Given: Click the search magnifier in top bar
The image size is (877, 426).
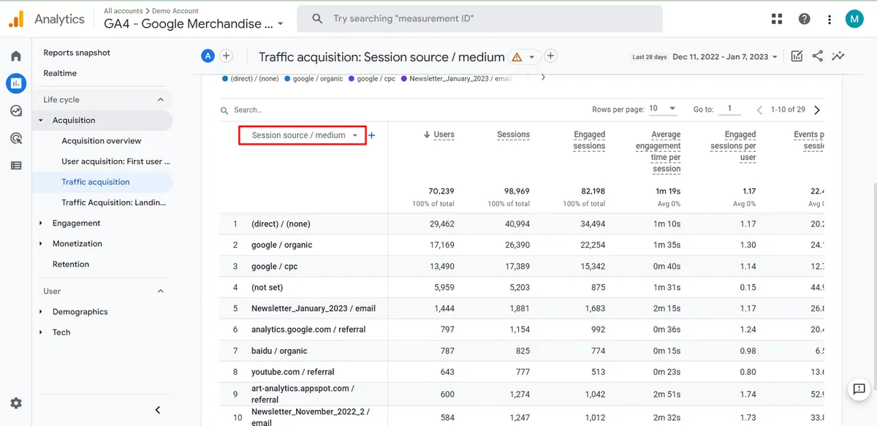Looking at the screenshot, I should pos(317,19).
